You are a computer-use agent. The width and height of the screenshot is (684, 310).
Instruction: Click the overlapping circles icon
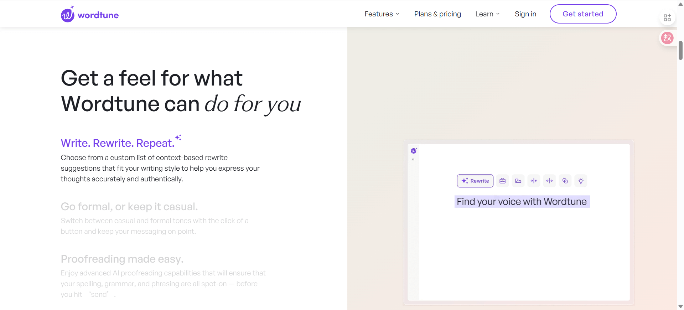[565, 181]
